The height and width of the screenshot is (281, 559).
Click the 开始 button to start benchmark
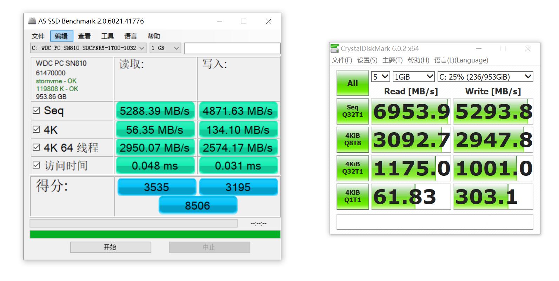(111, 247)
